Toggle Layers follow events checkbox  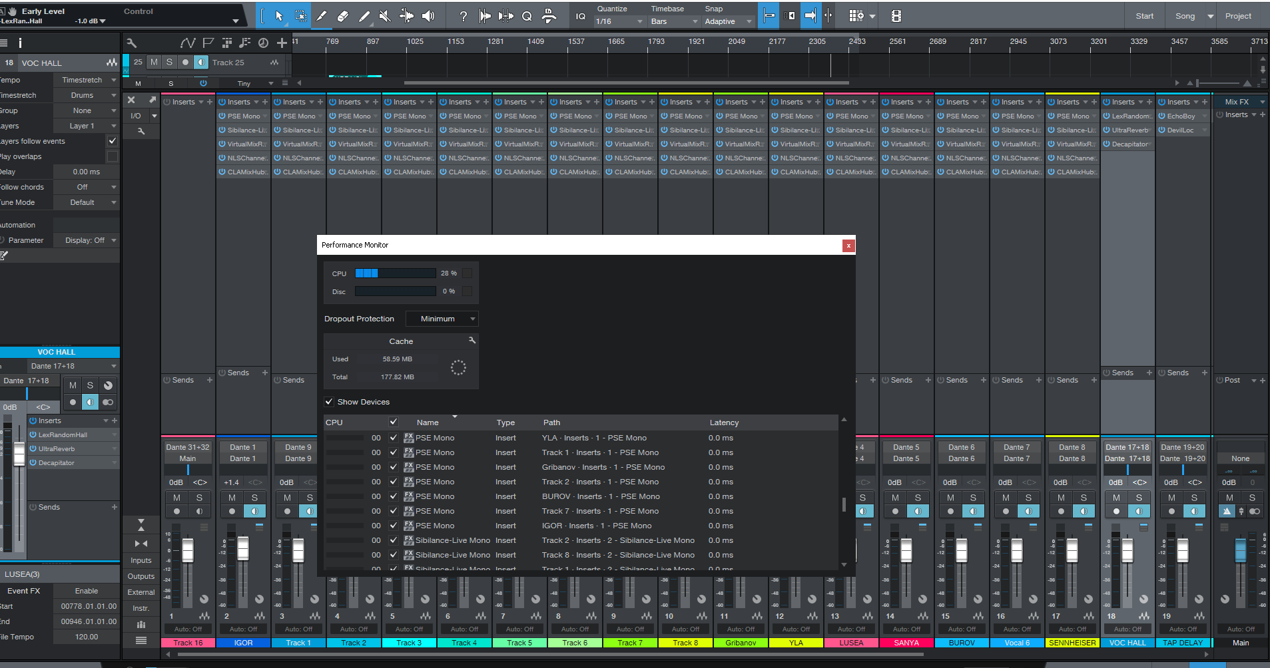click(x=113, y=141)
